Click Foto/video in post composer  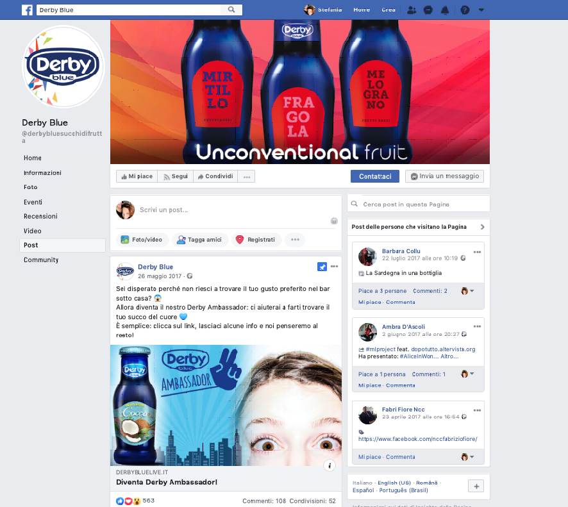[142, 240]
